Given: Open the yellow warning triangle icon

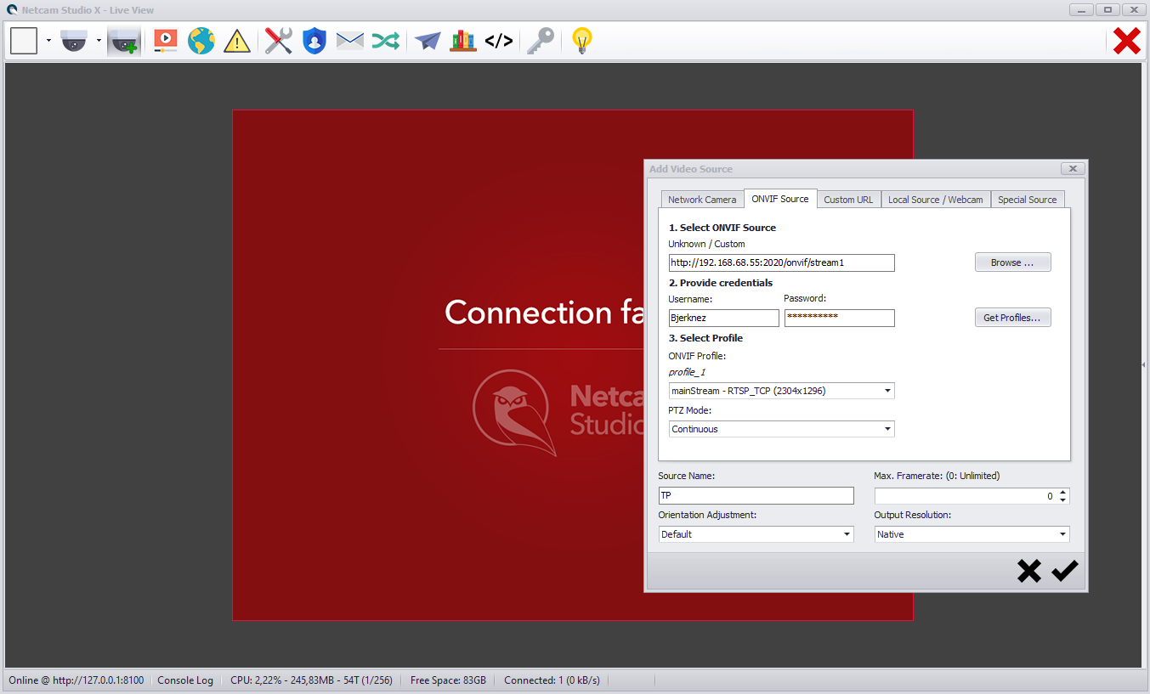Looking at the screenshot, I should pos(237,41).
